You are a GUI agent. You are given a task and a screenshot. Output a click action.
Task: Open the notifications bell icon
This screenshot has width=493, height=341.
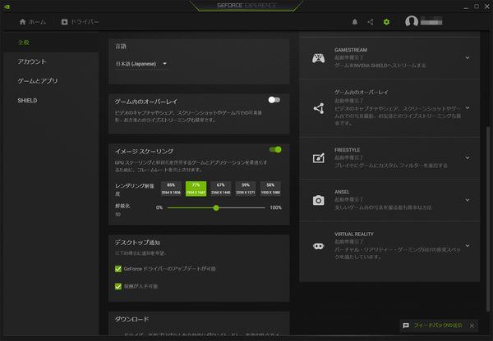[355, 21]
